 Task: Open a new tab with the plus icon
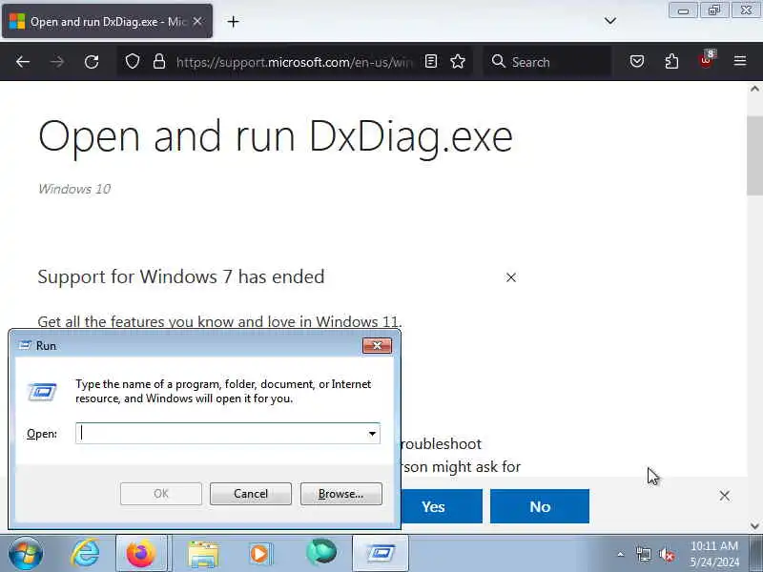[233, 21]
